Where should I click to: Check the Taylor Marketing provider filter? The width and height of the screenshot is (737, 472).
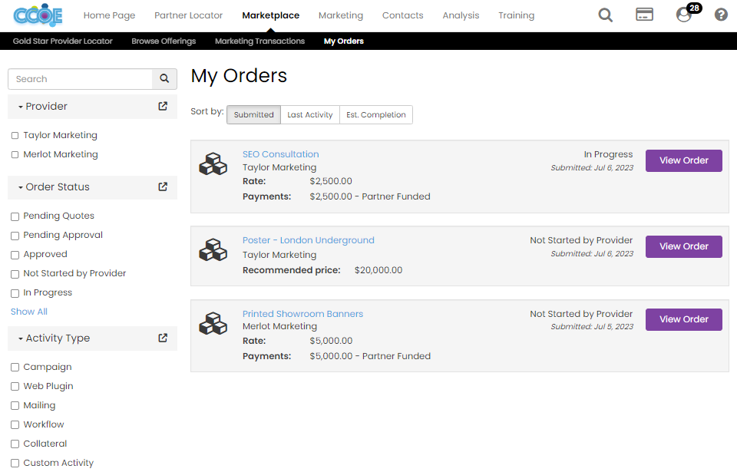click(x=13, y=134)
